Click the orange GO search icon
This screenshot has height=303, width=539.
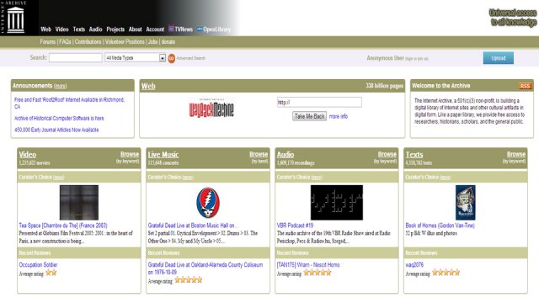pyautogui.click(x=171, y=58)
